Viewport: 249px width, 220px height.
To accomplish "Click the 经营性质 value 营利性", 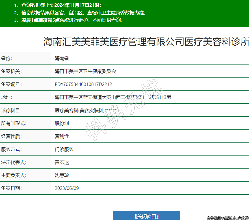I will pos(62,136).
